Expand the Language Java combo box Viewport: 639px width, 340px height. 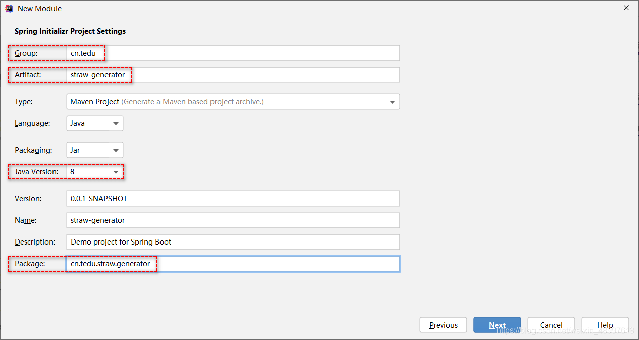(x=95, y=123)
